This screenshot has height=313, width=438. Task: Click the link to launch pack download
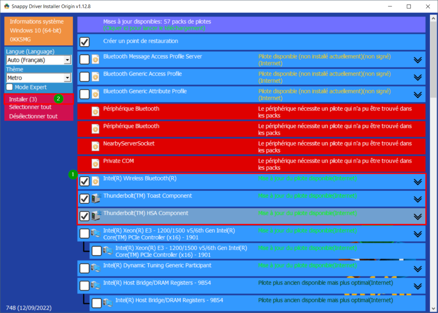coord(154,28)
